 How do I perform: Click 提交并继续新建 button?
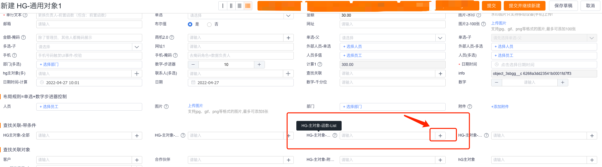[x=524, y=6]
